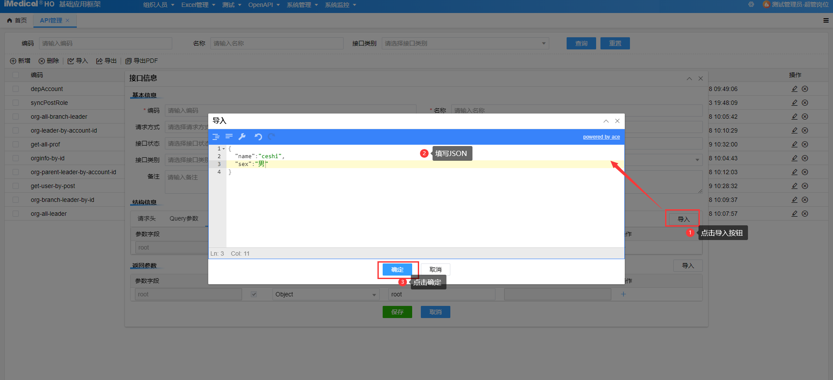Click the undo arrow in editor toolbar
Screen dimensions: 833x380
pyautogui.click(x=258, y=137)
